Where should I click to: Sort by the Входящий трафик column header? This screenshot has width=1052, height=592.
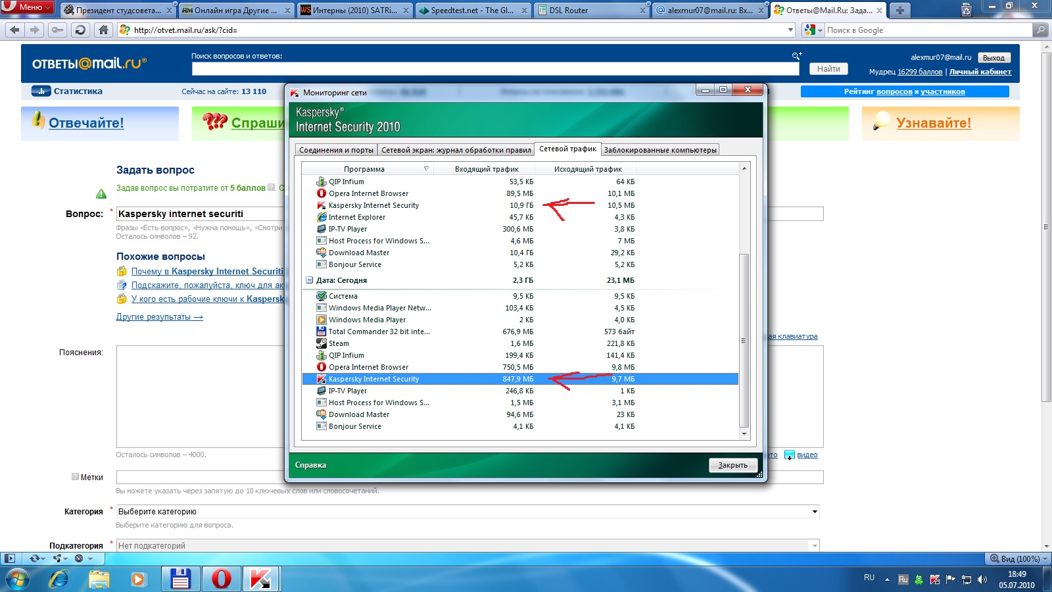tap(487, 169)
